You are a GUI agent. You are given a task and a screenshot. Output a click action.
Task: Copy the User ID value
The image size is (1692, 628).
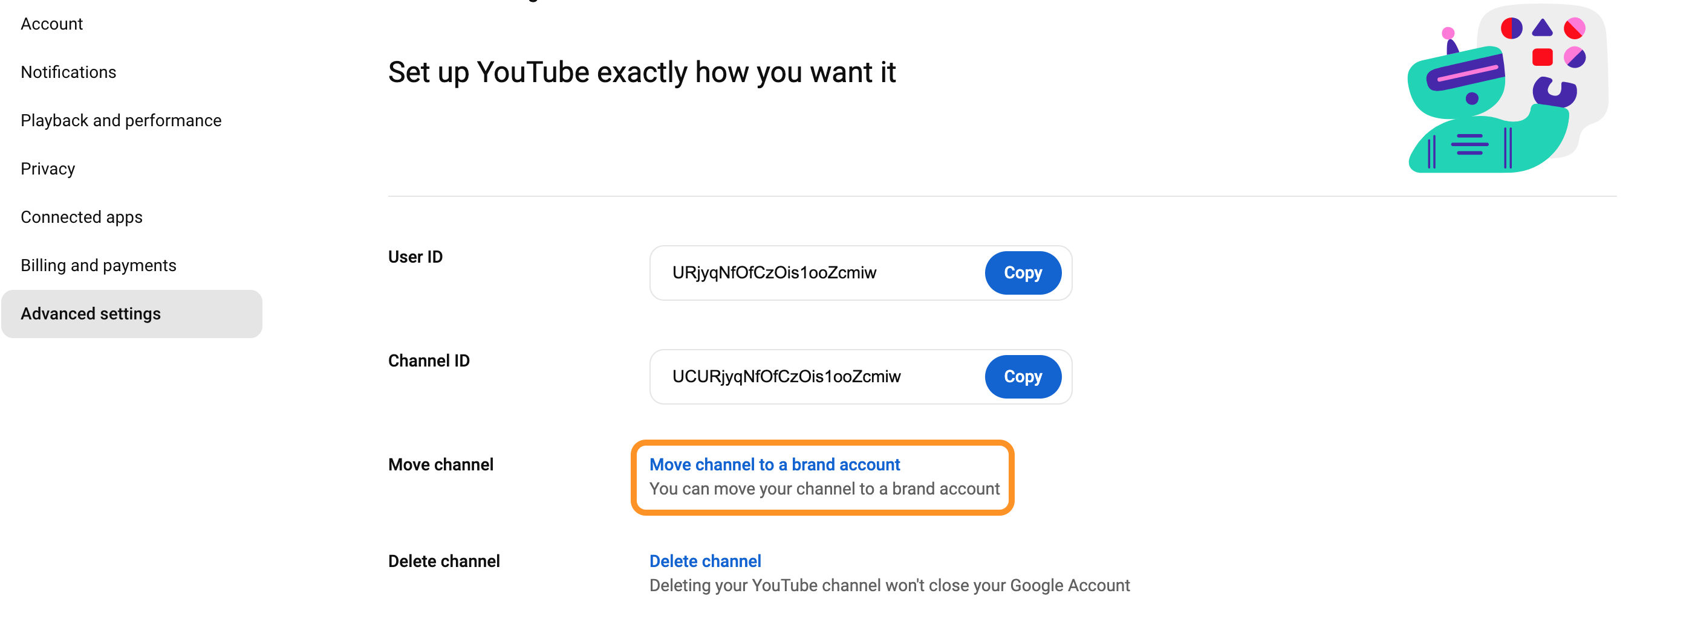click(x=1023, y=273)
